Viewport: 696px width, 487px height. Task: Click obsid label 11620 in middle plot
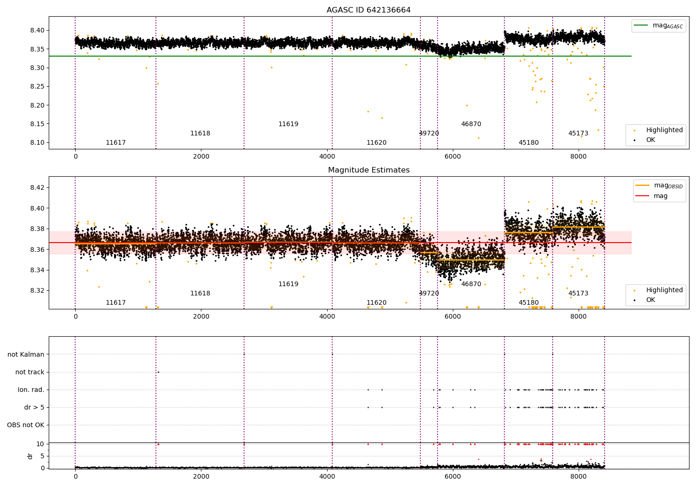[x=376, y=303]
